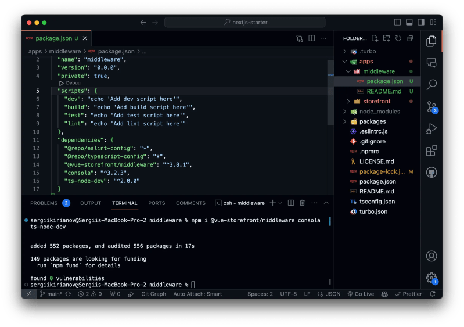Click remote window icon in status bar

[29, 294]
